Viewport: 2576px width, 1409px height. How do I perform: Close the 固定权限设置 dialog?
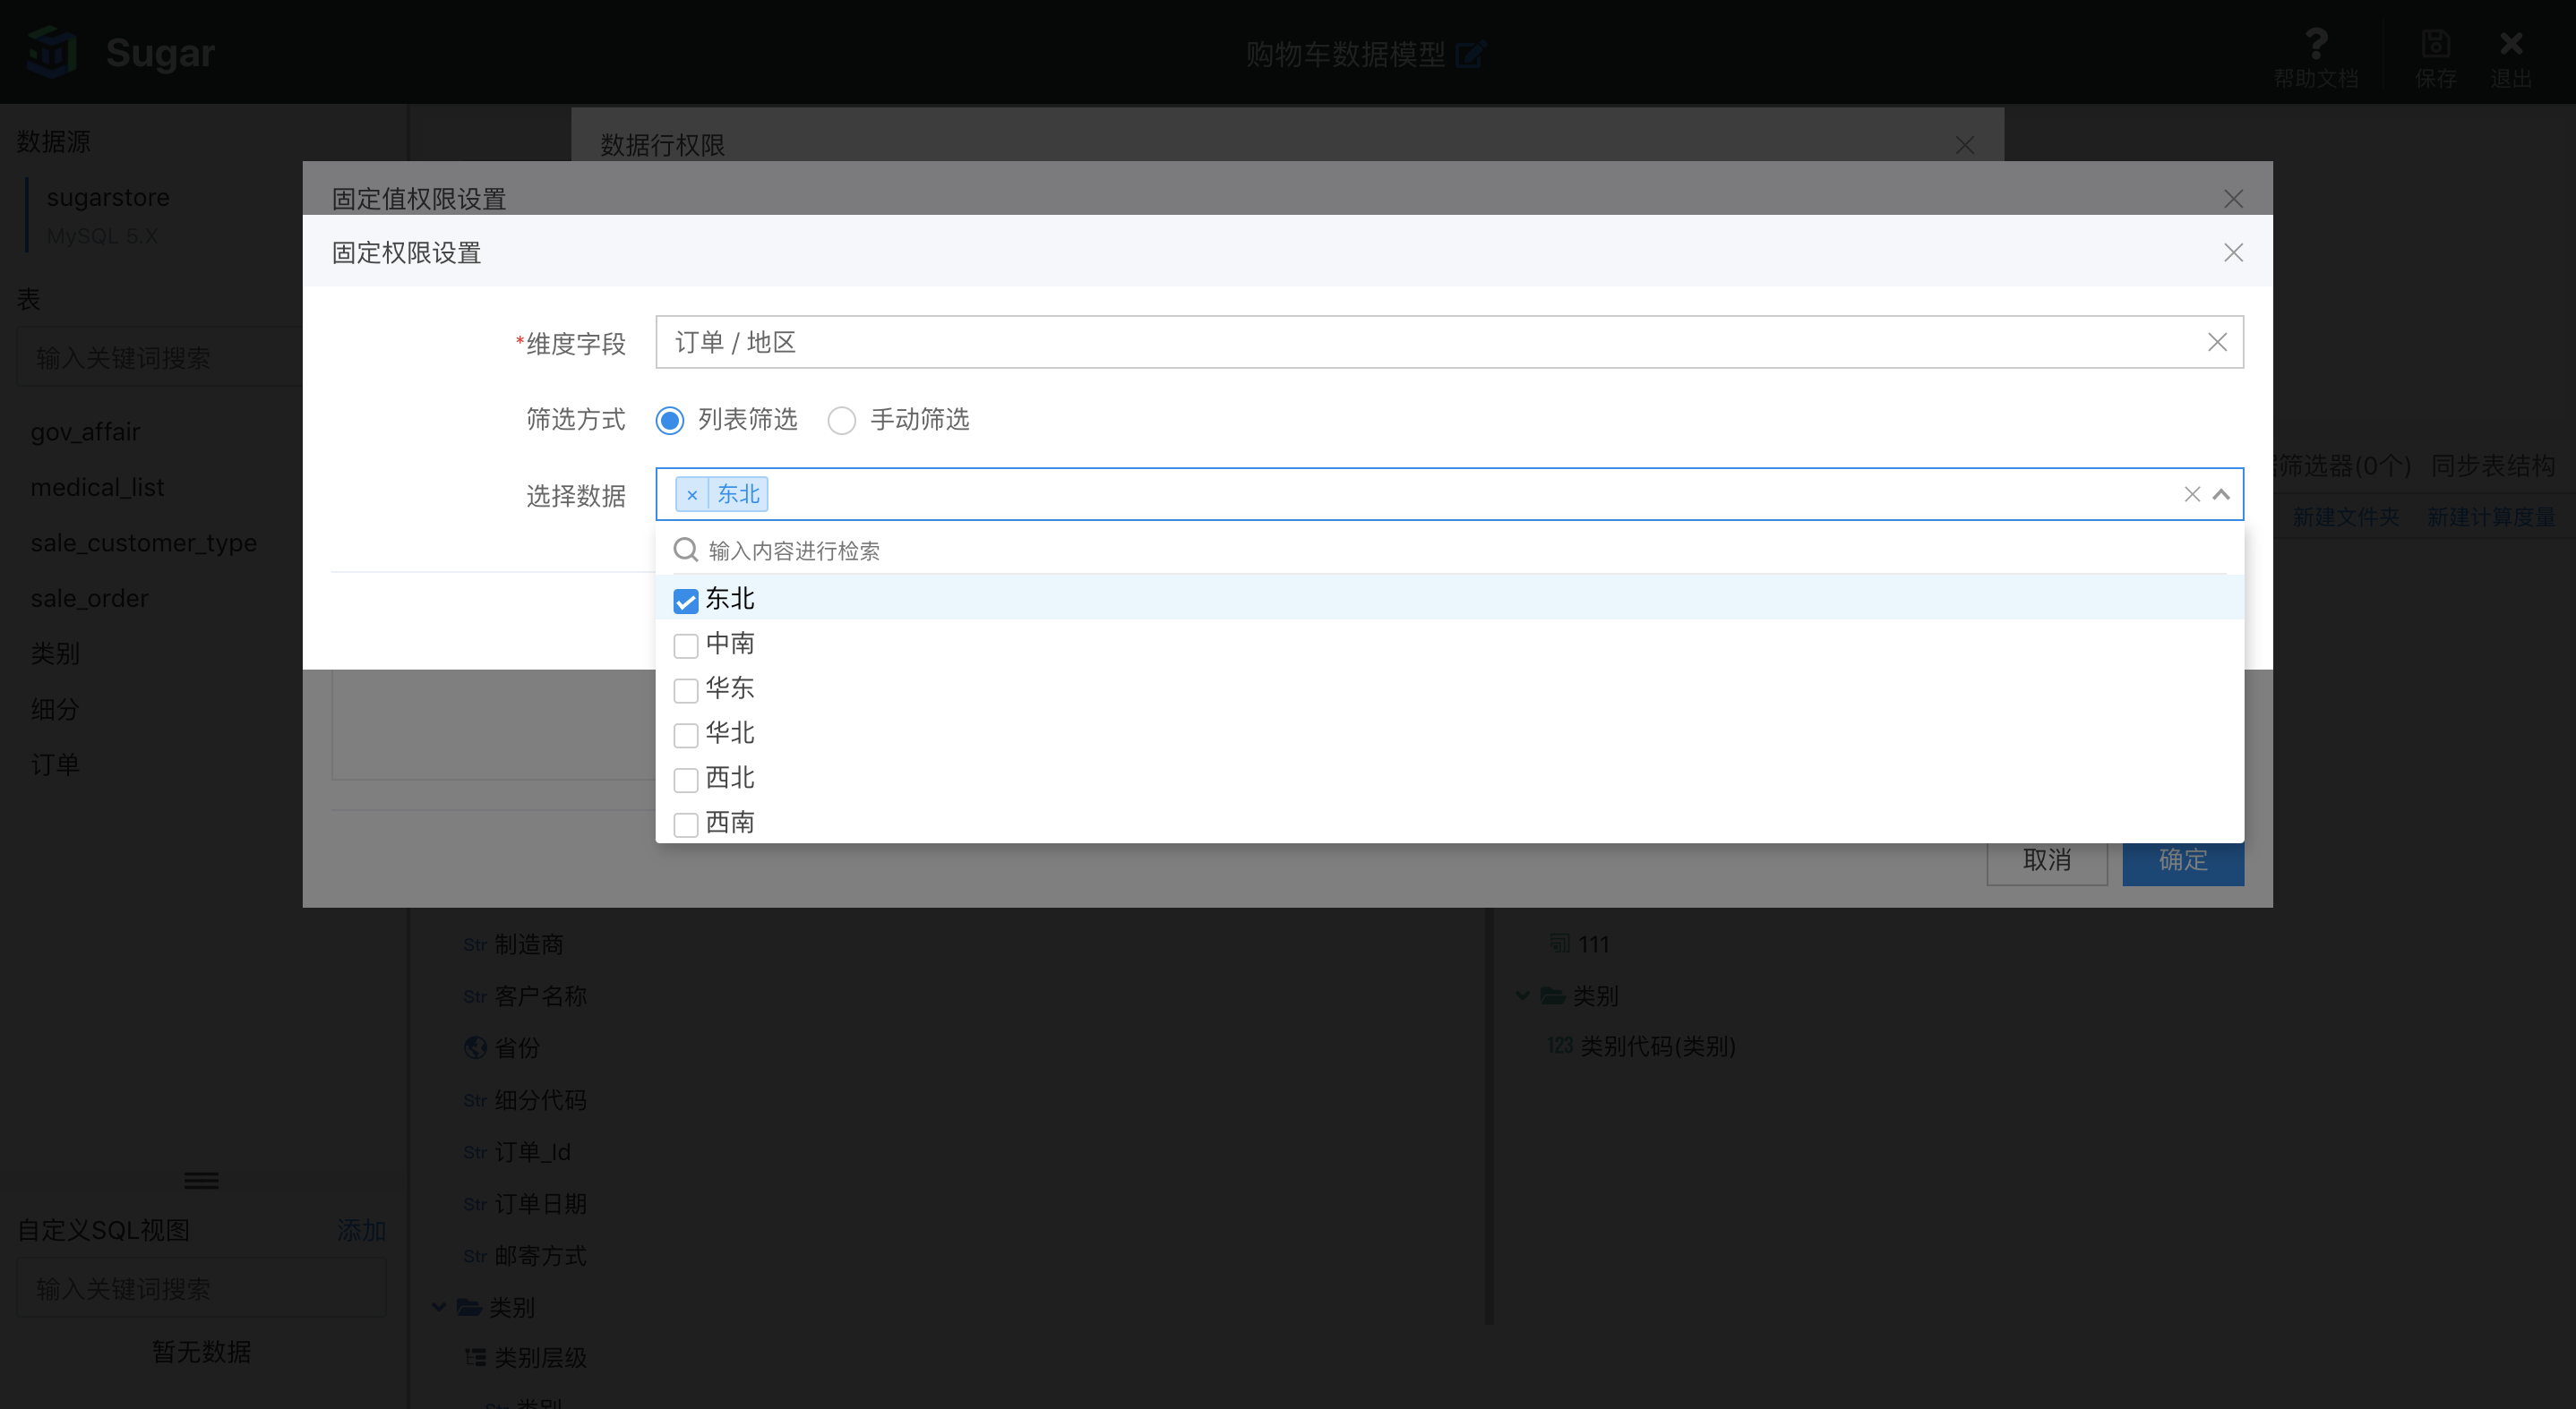coord(2233,252)
